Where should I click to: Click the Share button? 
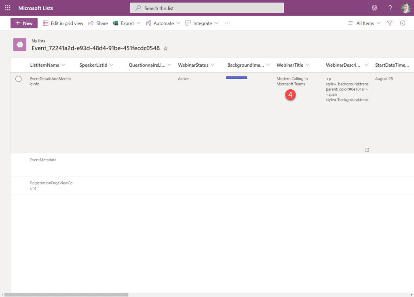pos(98,23)
